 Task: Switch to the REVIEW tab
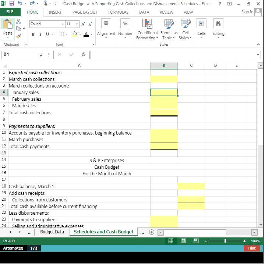[x=166, y=12]
